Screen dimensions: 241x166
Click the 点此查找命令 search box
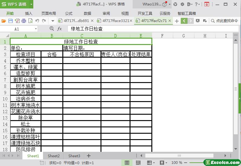tap(225, 21)
